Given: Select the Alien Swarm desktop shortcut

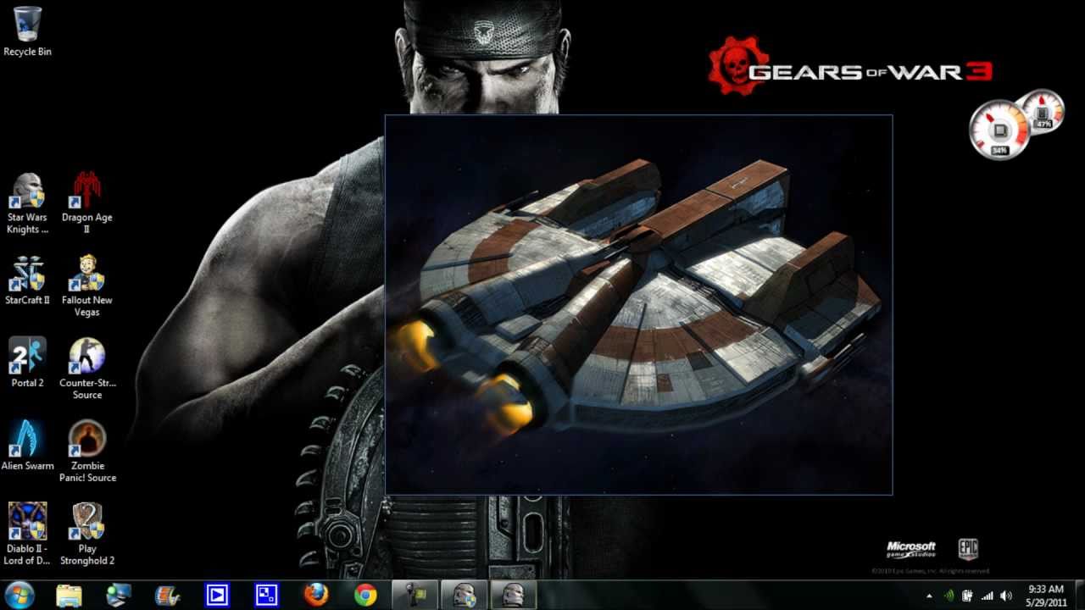Looking at the screenshot, I should point(27,446).
